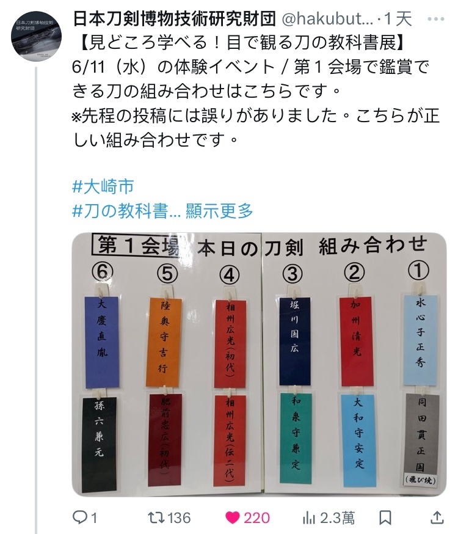
Task: Bookmark this post
Action: click(385, 518)
